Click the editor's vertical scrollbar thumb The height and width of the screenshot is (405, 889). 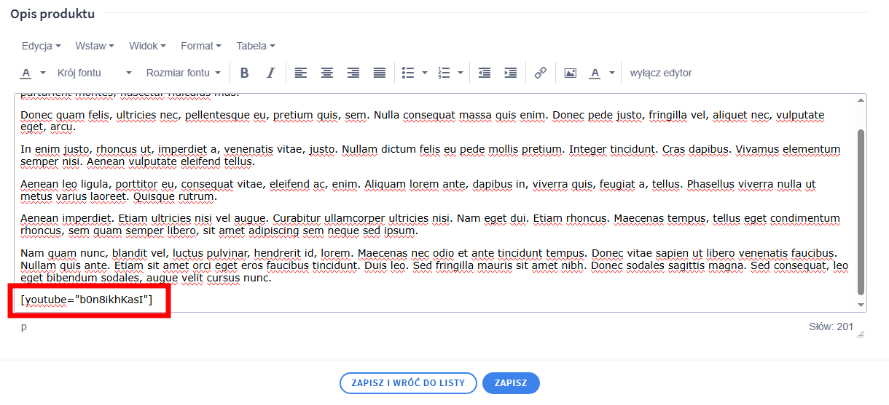861,211
